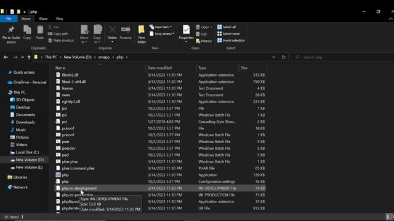The height and width of the screenshot is (221, 394).
Task: Open Downloads in sidebar
Action: click(x=23, y=123)
